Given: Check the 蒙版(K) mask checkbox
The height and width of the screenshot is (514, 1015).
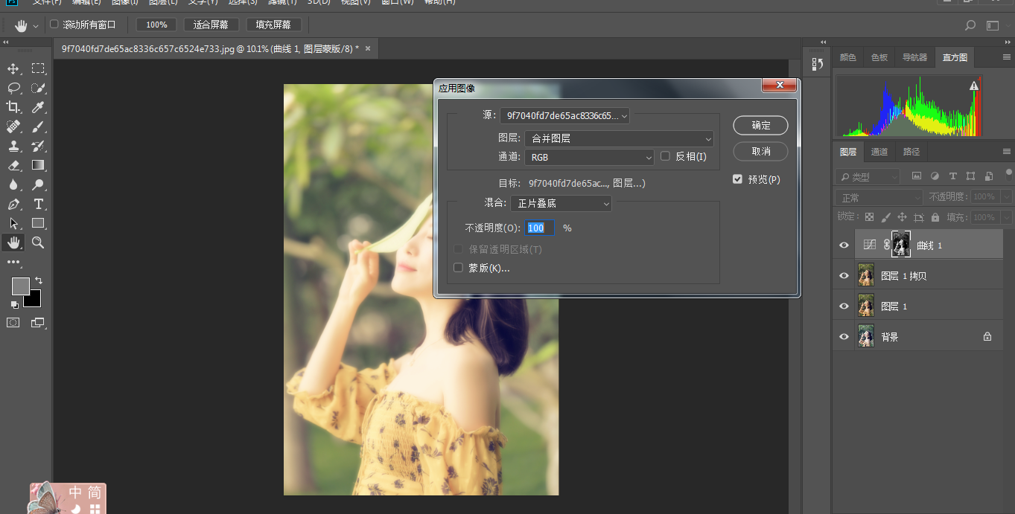Looking at the screenshot, I should pos(458,268).
